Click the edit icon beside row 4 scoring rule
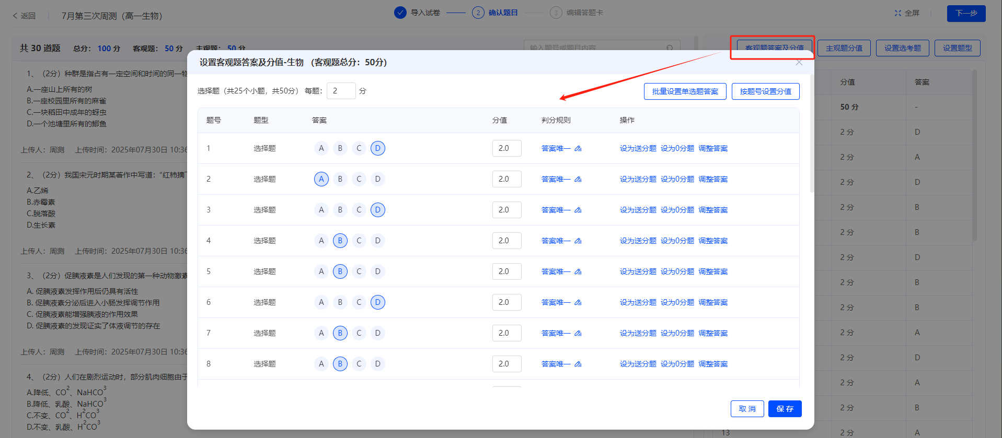The width and height of the screenshot is (1002, 438). point(578,241)
